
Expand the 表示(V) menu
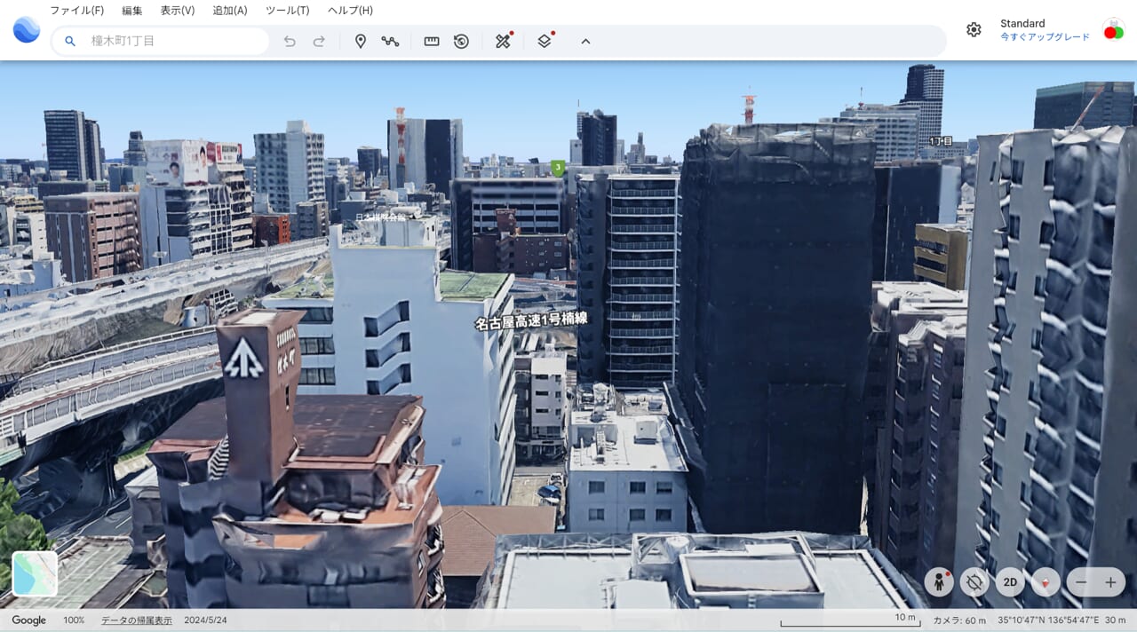tap(178, 11)
